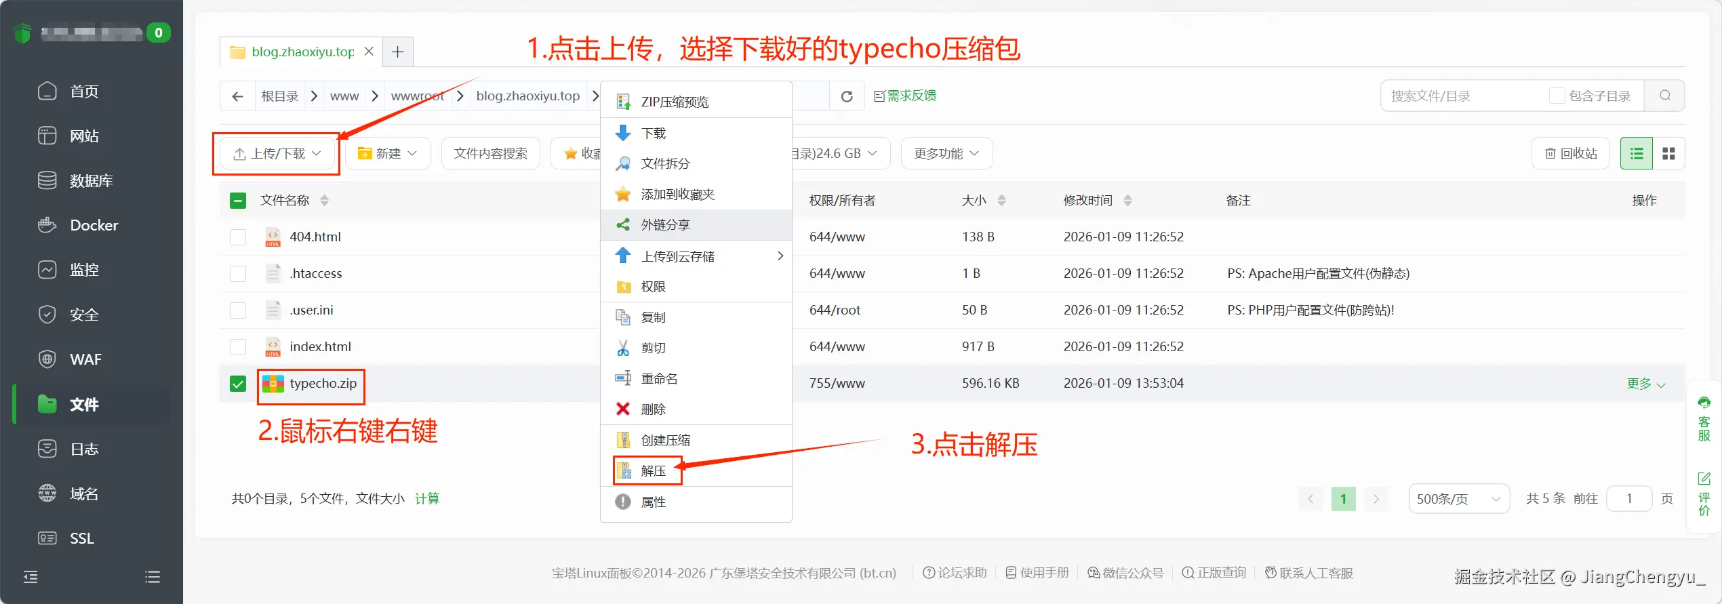Click the back arrow in the path bar

click(x=237, y=96)
